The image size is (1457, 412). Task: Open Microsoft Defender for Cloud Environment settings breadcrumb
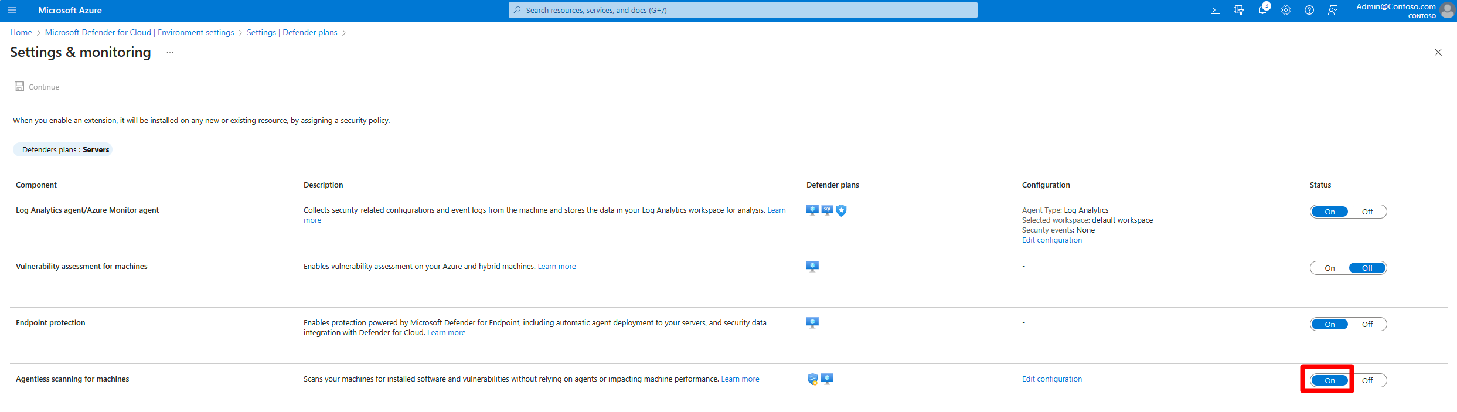tap(139, 32)
